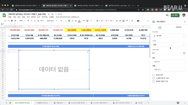This screenshot has height=105, width=188.
Task: Print the spreadsheet
Action: coord(12,21)
